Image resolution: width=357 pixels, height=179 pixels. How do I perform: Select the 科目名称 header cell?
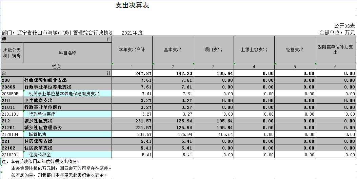67,53
